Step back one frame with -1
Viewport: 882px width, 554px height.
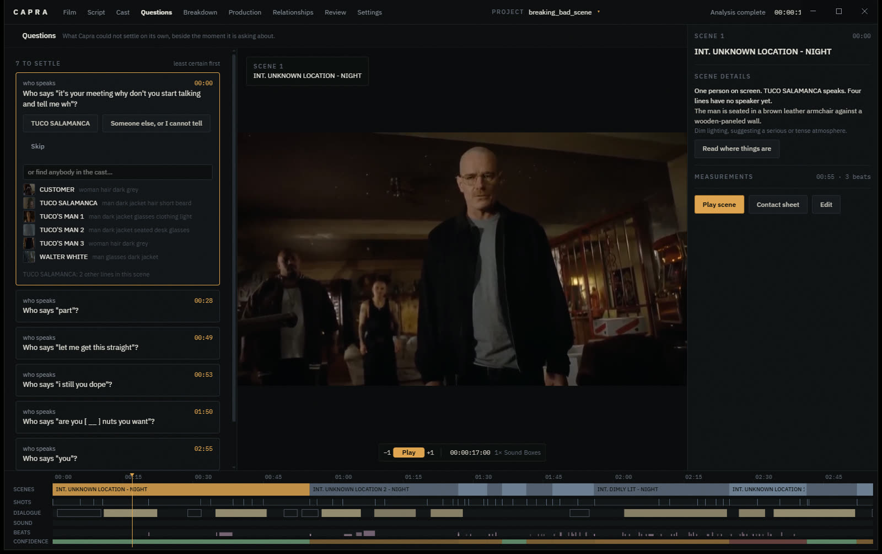pyautogui.click(x=387, y=452)
